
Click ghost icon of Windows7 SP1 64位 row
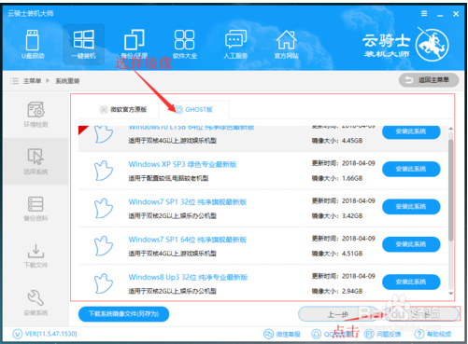[104, 246]
